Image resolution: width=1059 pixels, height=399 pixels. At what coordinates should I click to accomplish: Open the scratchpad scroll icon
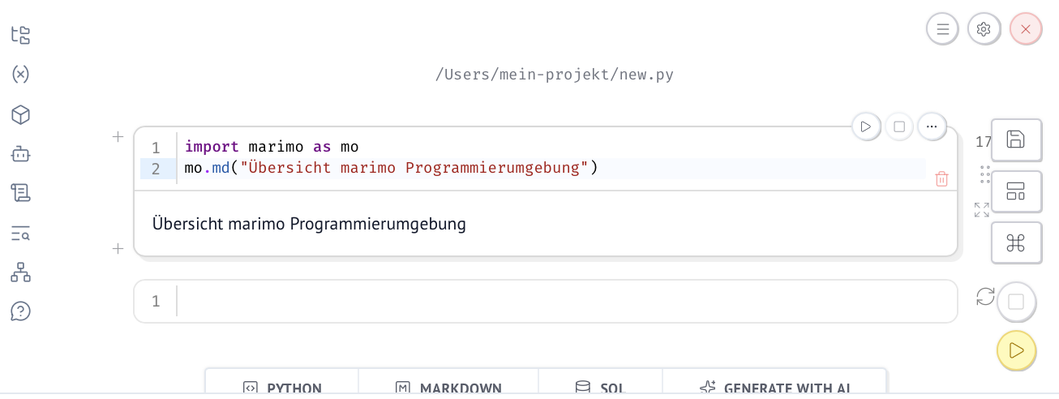(x=20, y=193)
